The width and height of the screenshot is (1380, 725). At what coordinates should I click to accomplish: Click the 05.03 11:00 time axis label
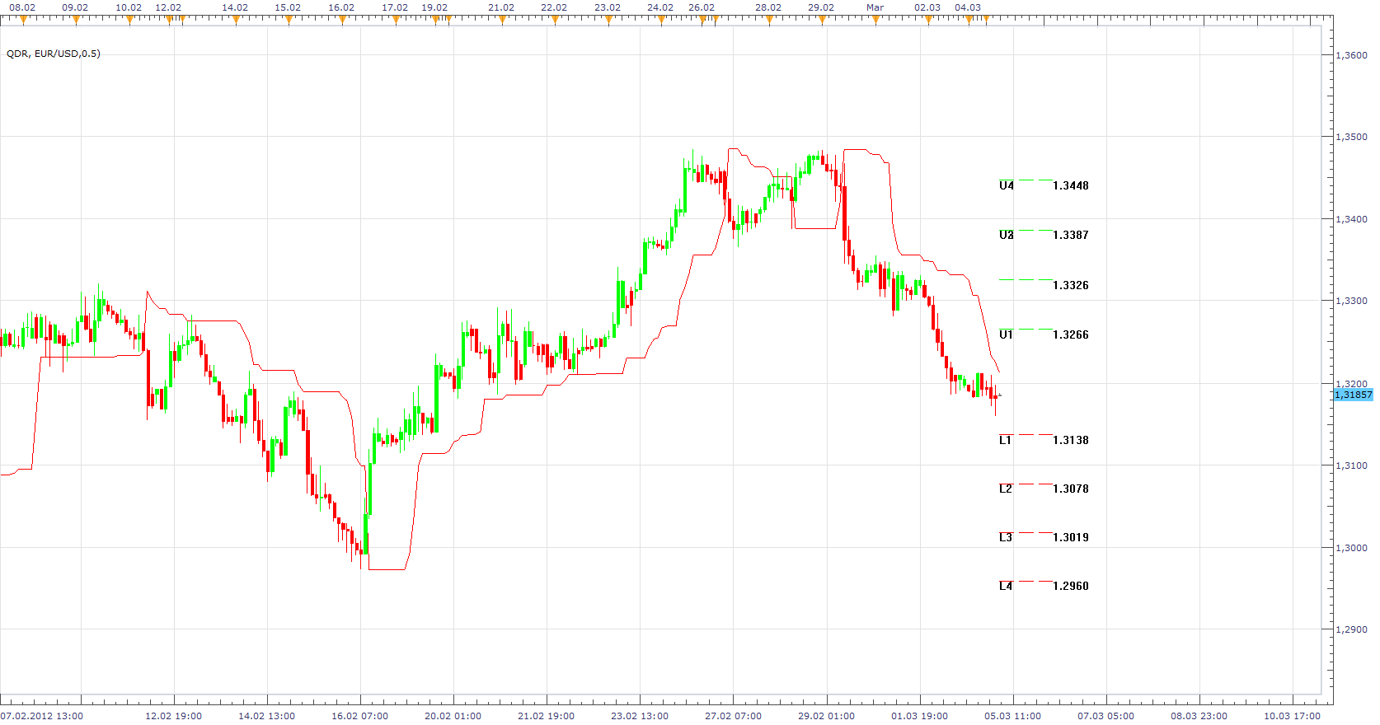1013,716
